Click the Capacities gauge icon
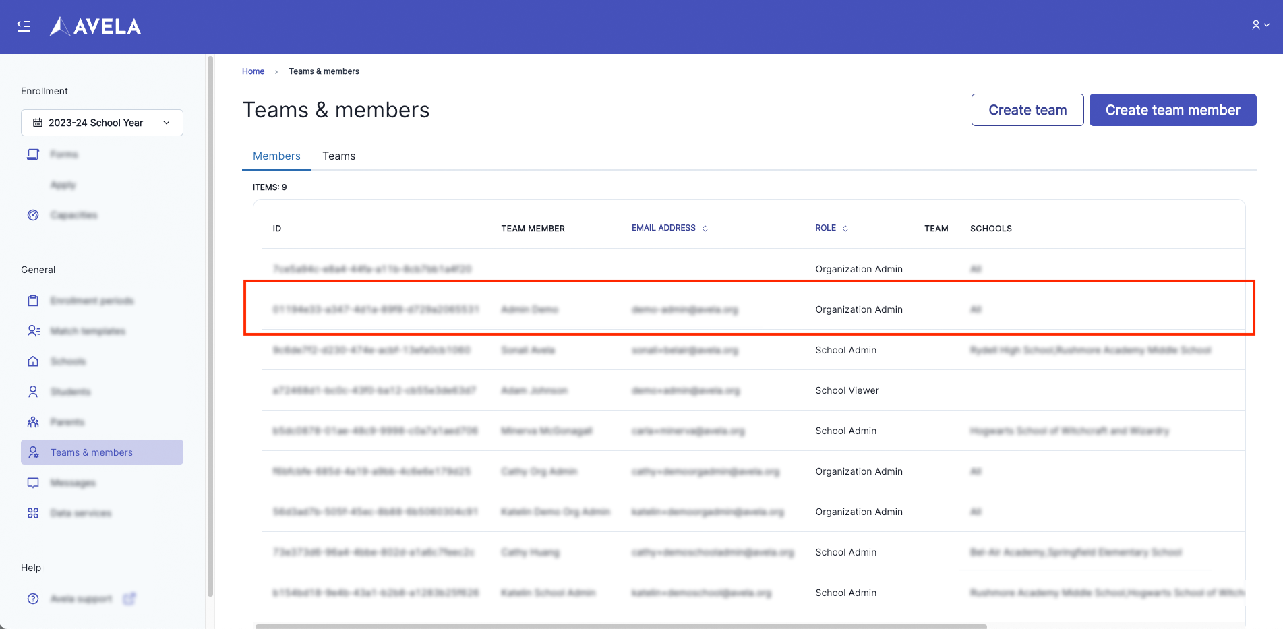This screenshot has height=629, width=1283. coord(33,215)
